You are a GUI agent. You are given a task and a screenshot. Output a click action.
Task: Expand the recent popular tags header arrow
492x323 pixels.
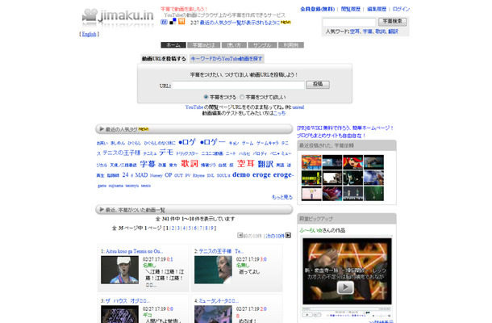(x=102, y=129)
